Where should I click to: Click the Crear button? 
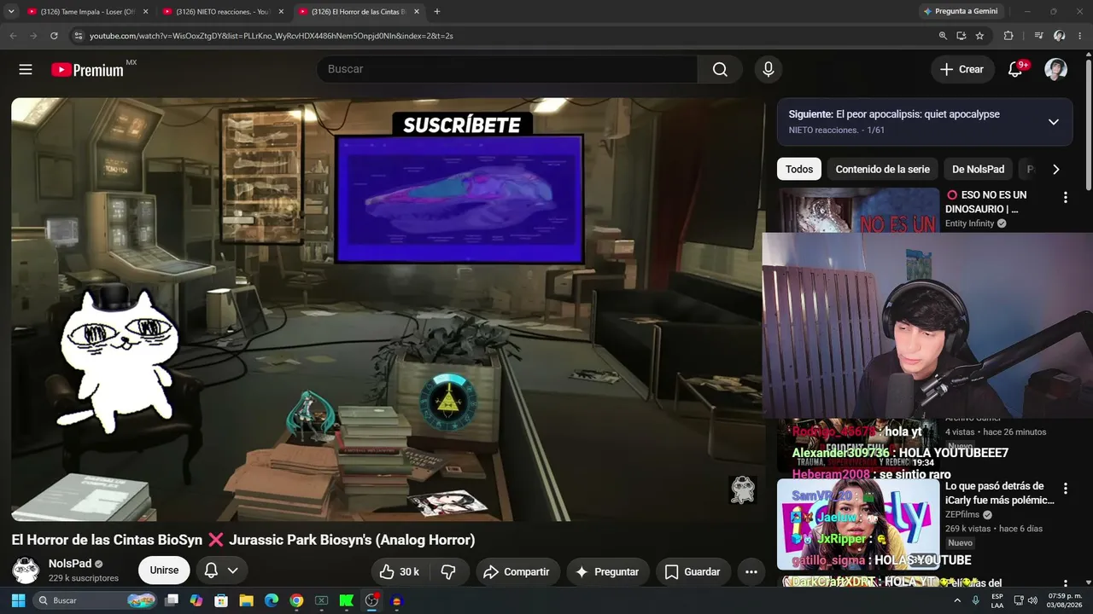962,69
